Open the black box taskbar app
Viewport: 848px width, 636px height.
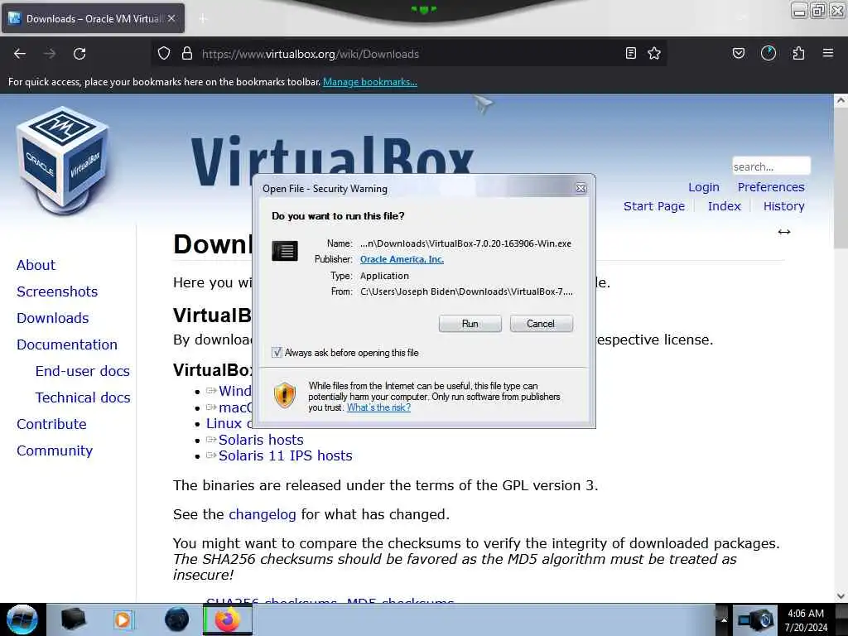tap(73, 619)
